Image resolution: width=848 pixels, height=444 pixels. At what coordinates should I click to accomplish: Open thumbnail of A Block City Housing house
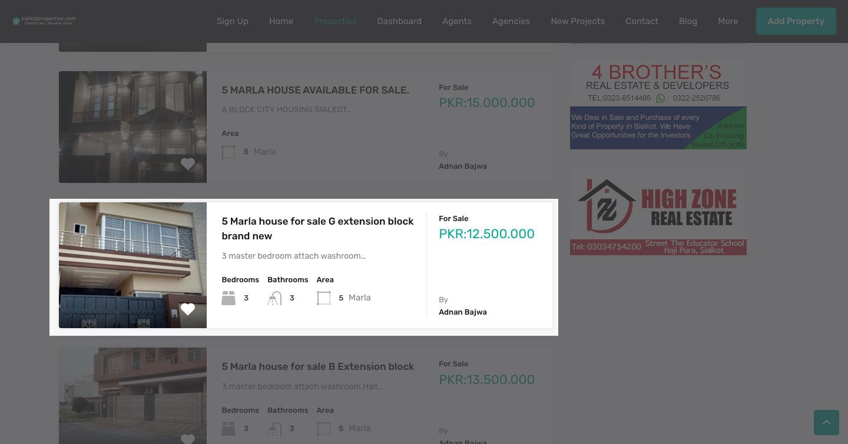tap(132, 127)
